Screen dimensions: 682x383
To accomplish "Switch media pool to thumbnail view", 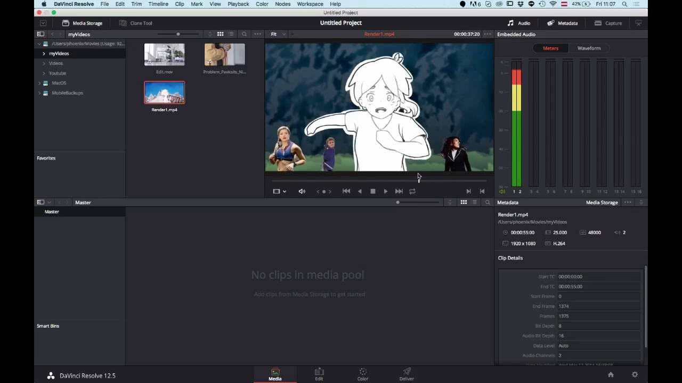I will coord(464,203).
